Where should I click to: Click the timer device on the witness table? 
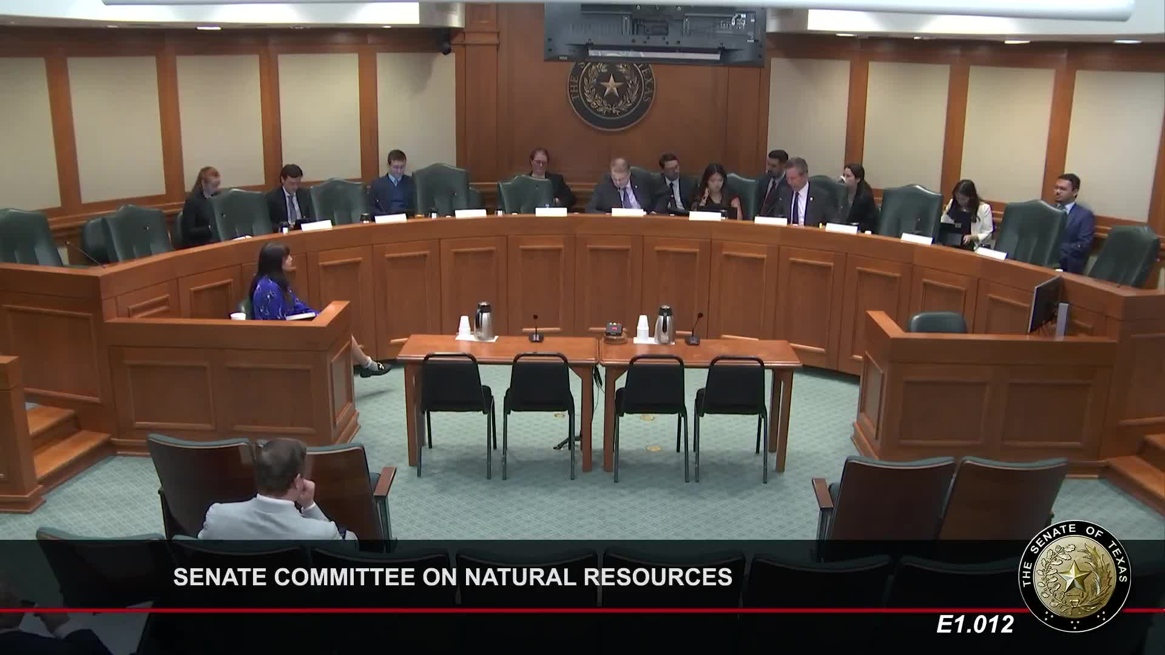pos(615,330)
